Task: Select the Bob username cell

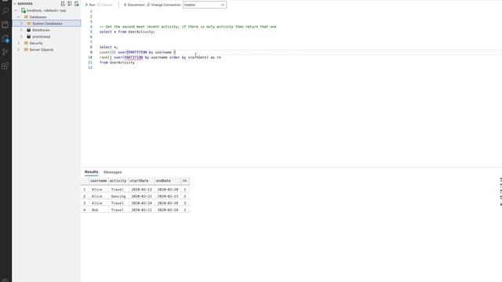Action: [x=99, y=210]
